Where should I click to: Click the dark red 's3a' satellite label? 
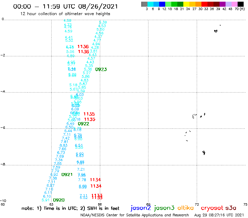[x=231, y=208]
